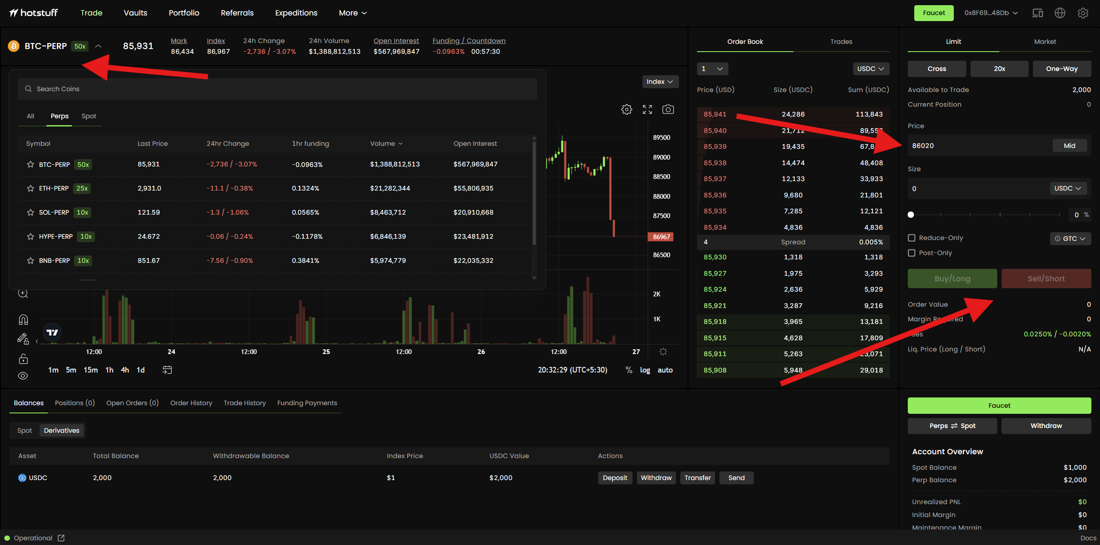Tick the Post-Only checkbox
Viewport: 1100px width, 545px height.
point(912,253)
